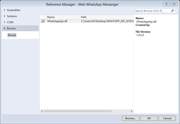Image resolution: width=180 pixels, height=124 pixels.
Task: Select the Recent item under Browse
Action: tap(12, 35)
